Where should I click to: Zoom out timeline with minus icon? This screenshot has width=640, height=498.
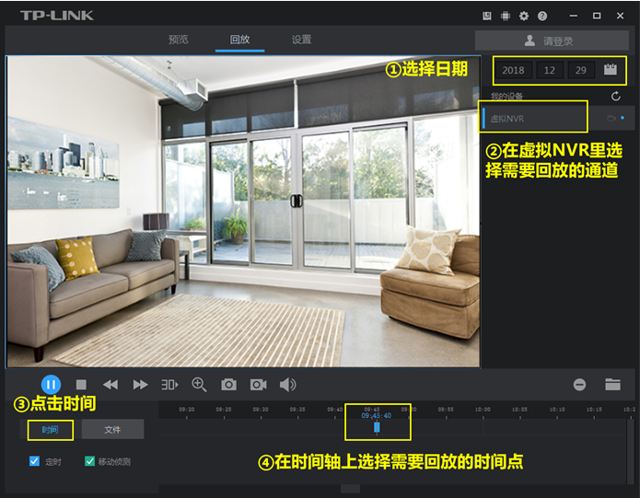(x=580, y=385)
